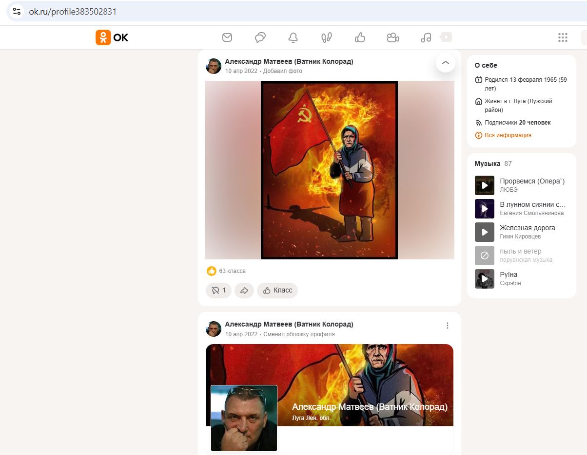Open the three-dot menu of cover change post

pyautogui.click(x=448, y=326)
